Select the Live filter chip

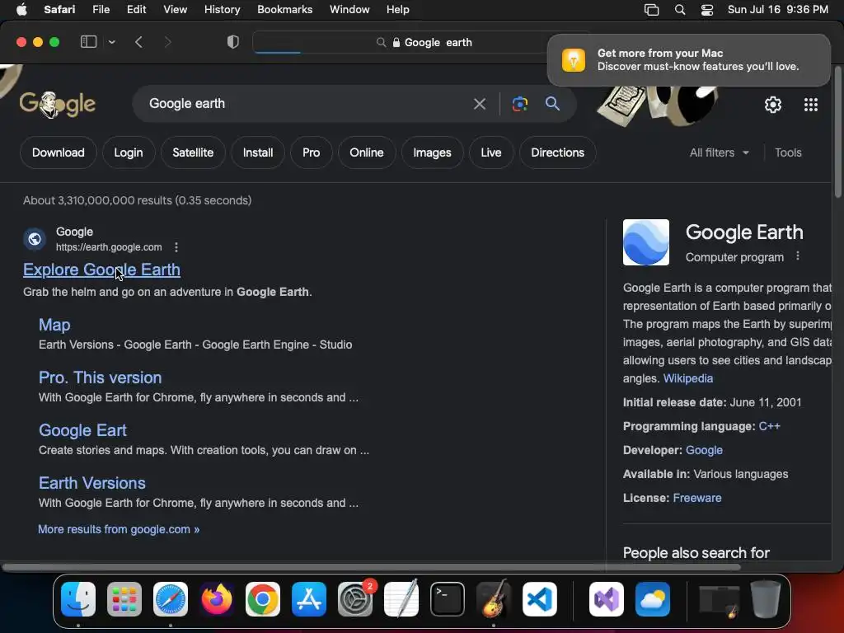pos(491,152)
